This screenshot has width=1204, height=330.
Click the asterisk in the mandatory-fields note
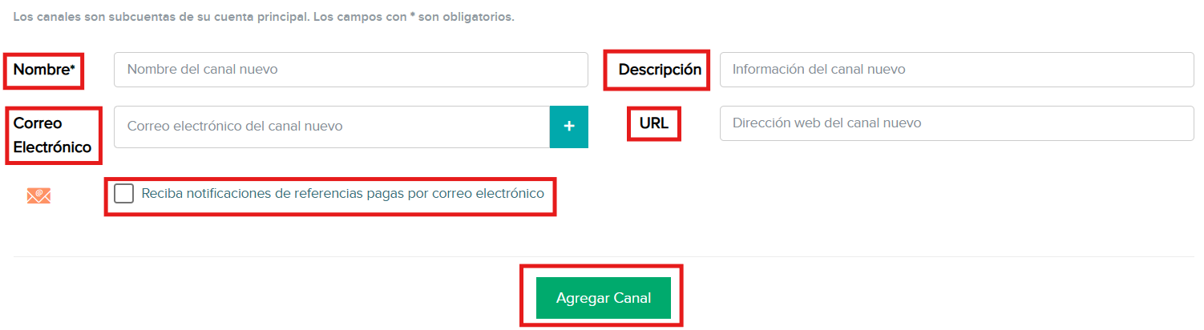click(412, 16)
